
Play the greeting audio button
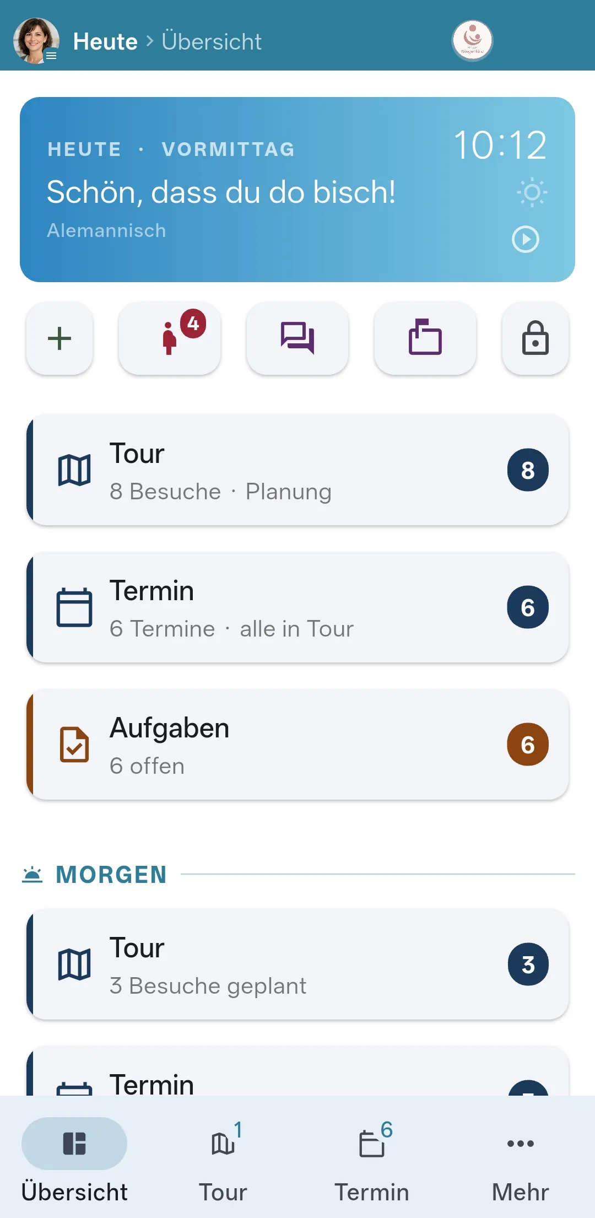click(x=526, y=239)
